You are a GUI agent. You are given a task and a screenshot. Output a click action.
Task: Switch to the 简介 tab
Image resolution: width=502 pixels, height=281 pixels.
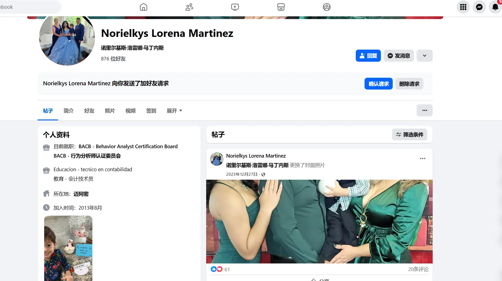68,111
